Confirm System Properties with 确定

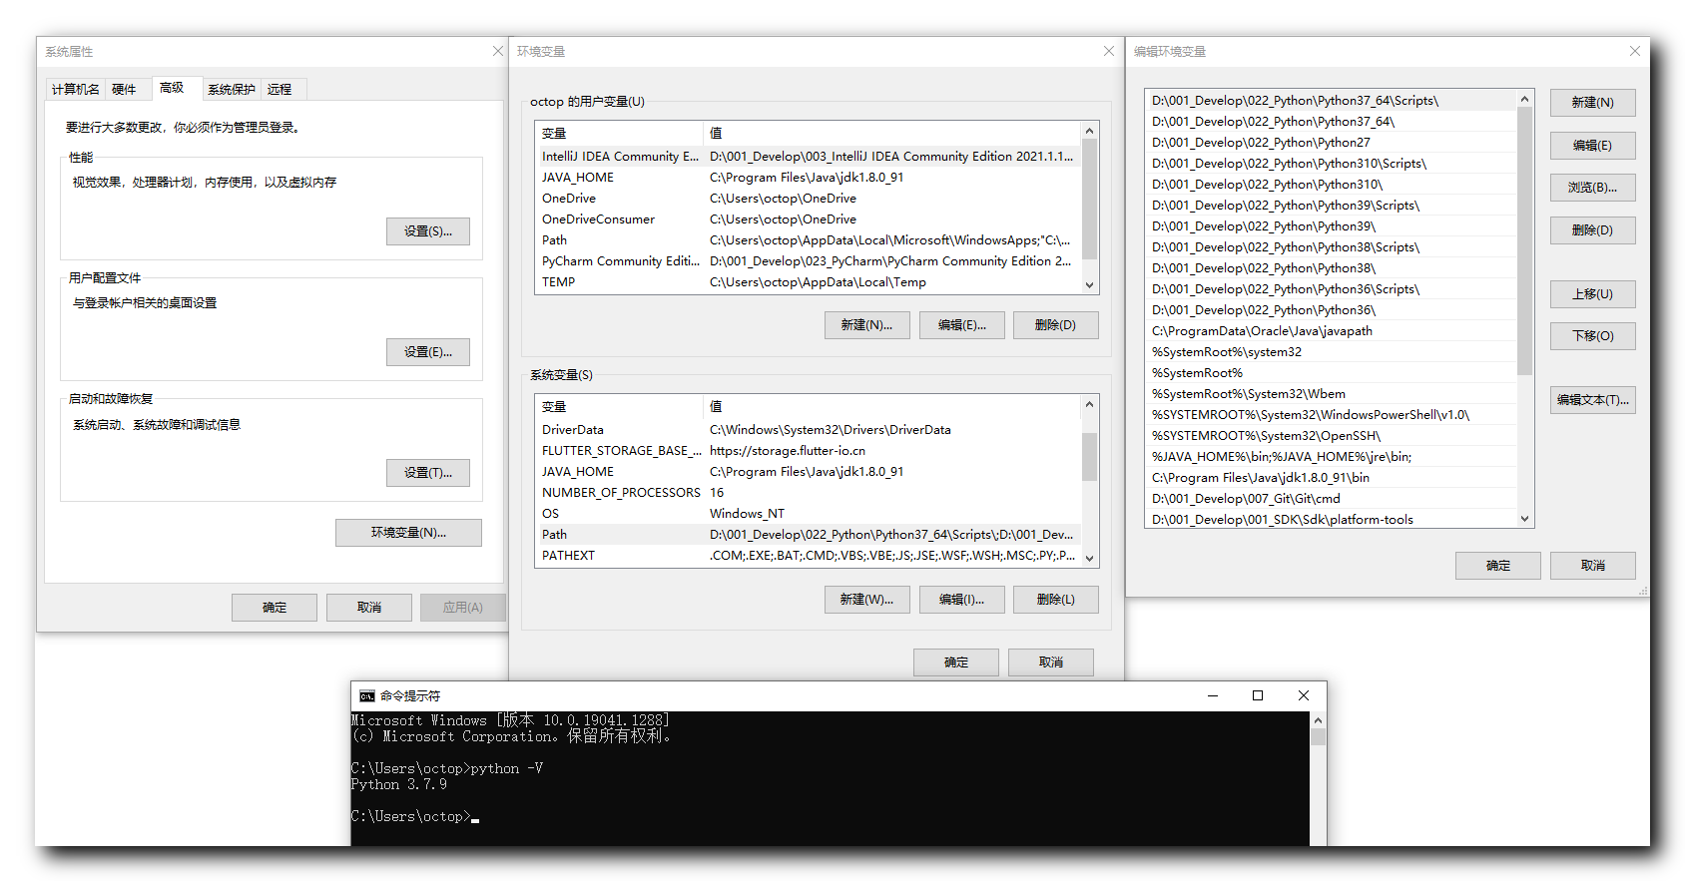[275, 608]
